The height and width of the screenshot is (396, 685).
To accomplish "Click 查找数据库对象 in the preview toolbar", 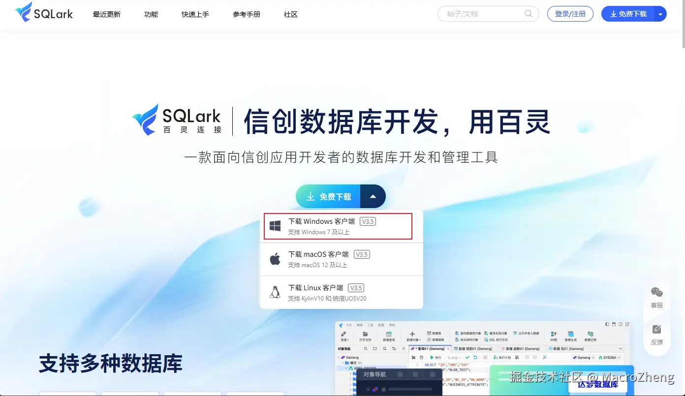I will [468, 333].
